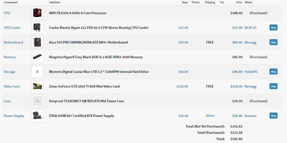The width and height of the screenshot is (287, 143).
Task: Click the $36.46 base price link
Action: tap(183, 116)
